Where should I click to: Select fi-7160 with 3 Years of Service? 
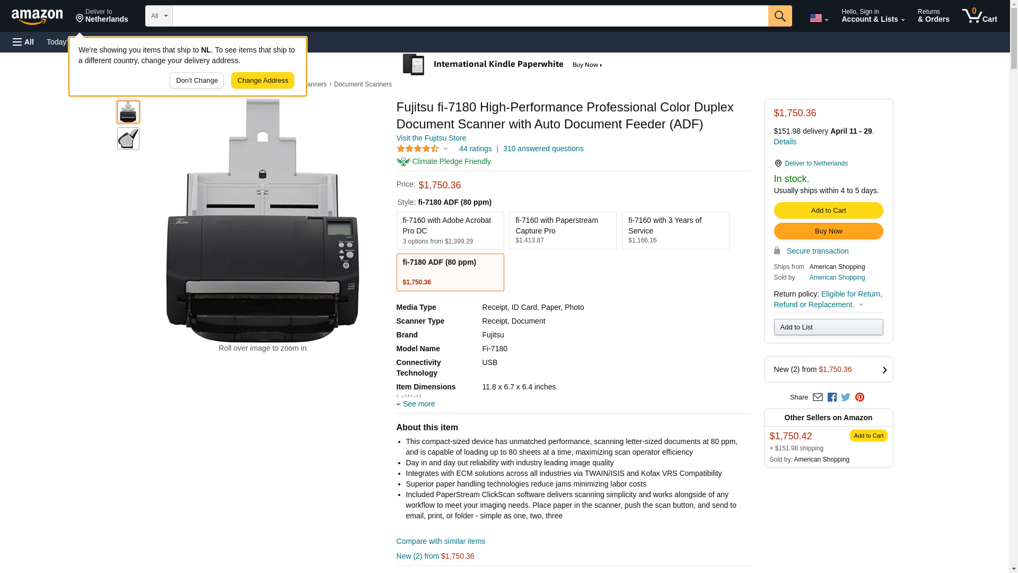pyautogui.click(x=675, y=231)
